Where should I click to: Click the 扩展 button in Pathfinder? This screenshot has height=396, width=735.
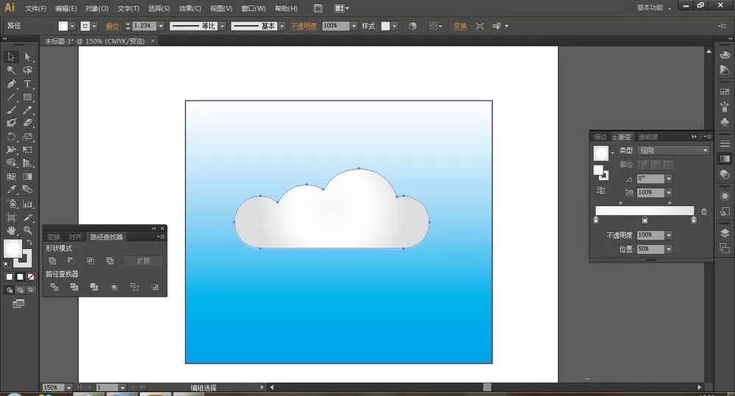[143, 261]
